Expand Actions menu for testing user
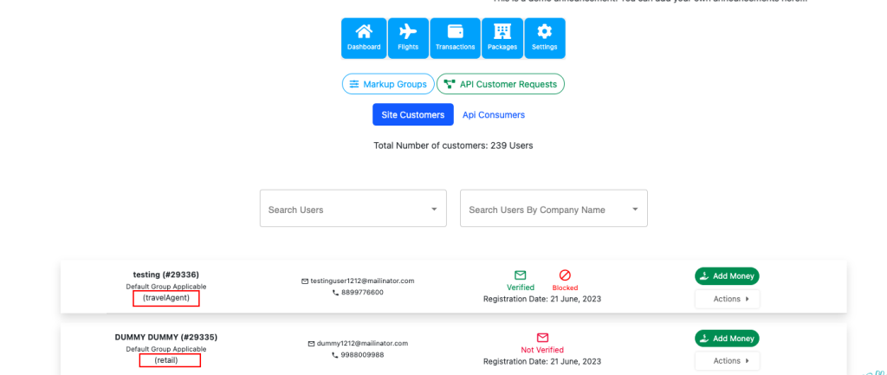This screenshot has width=887, height=375. pos(727,299)
